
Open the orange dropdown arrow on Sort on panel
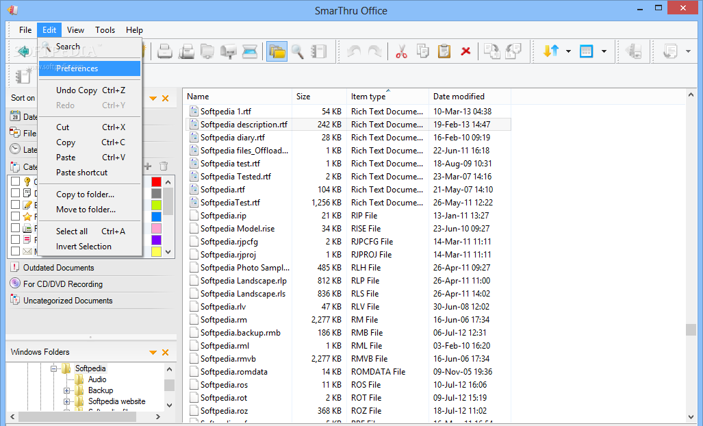[x=153, y=98]
